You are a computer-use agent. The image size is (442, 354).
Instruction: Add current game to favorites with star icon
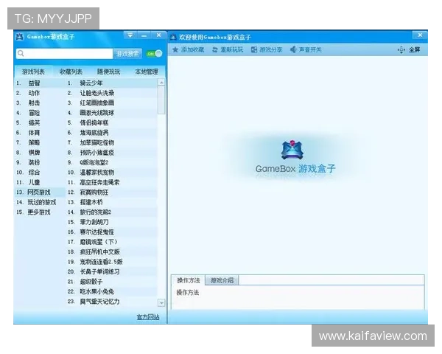click(x=188, y=49)
